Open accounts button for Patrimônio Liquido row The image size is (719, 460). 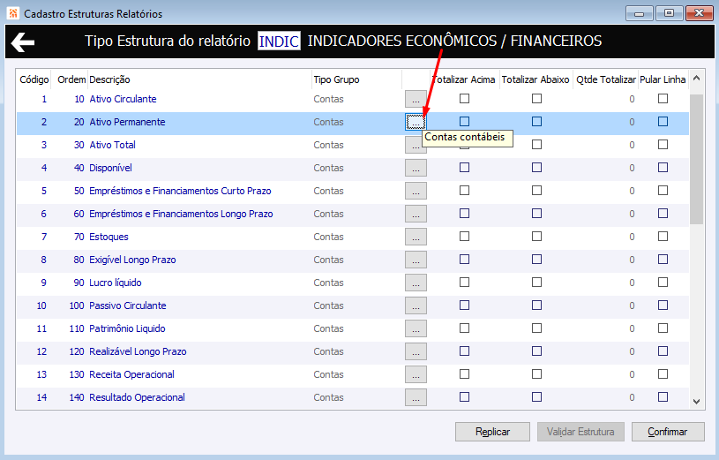coord(416,328)
